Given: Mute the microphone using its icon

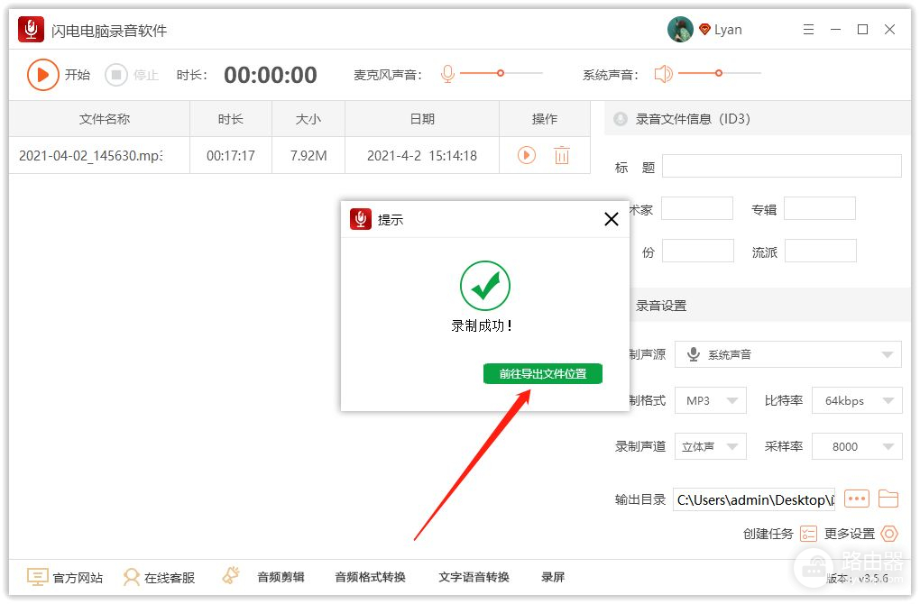Looking at the screenshot, I should point(447,74).
